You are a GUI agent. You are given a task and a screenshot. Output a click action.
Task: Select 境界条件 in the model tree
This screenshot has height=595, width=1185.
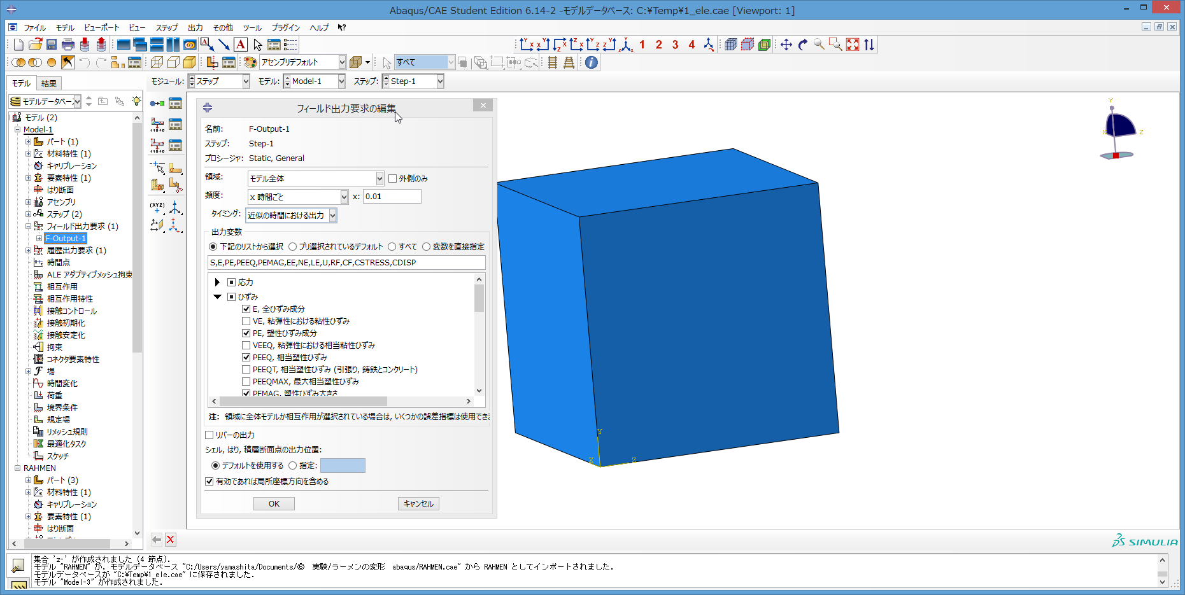pos(62,408)
